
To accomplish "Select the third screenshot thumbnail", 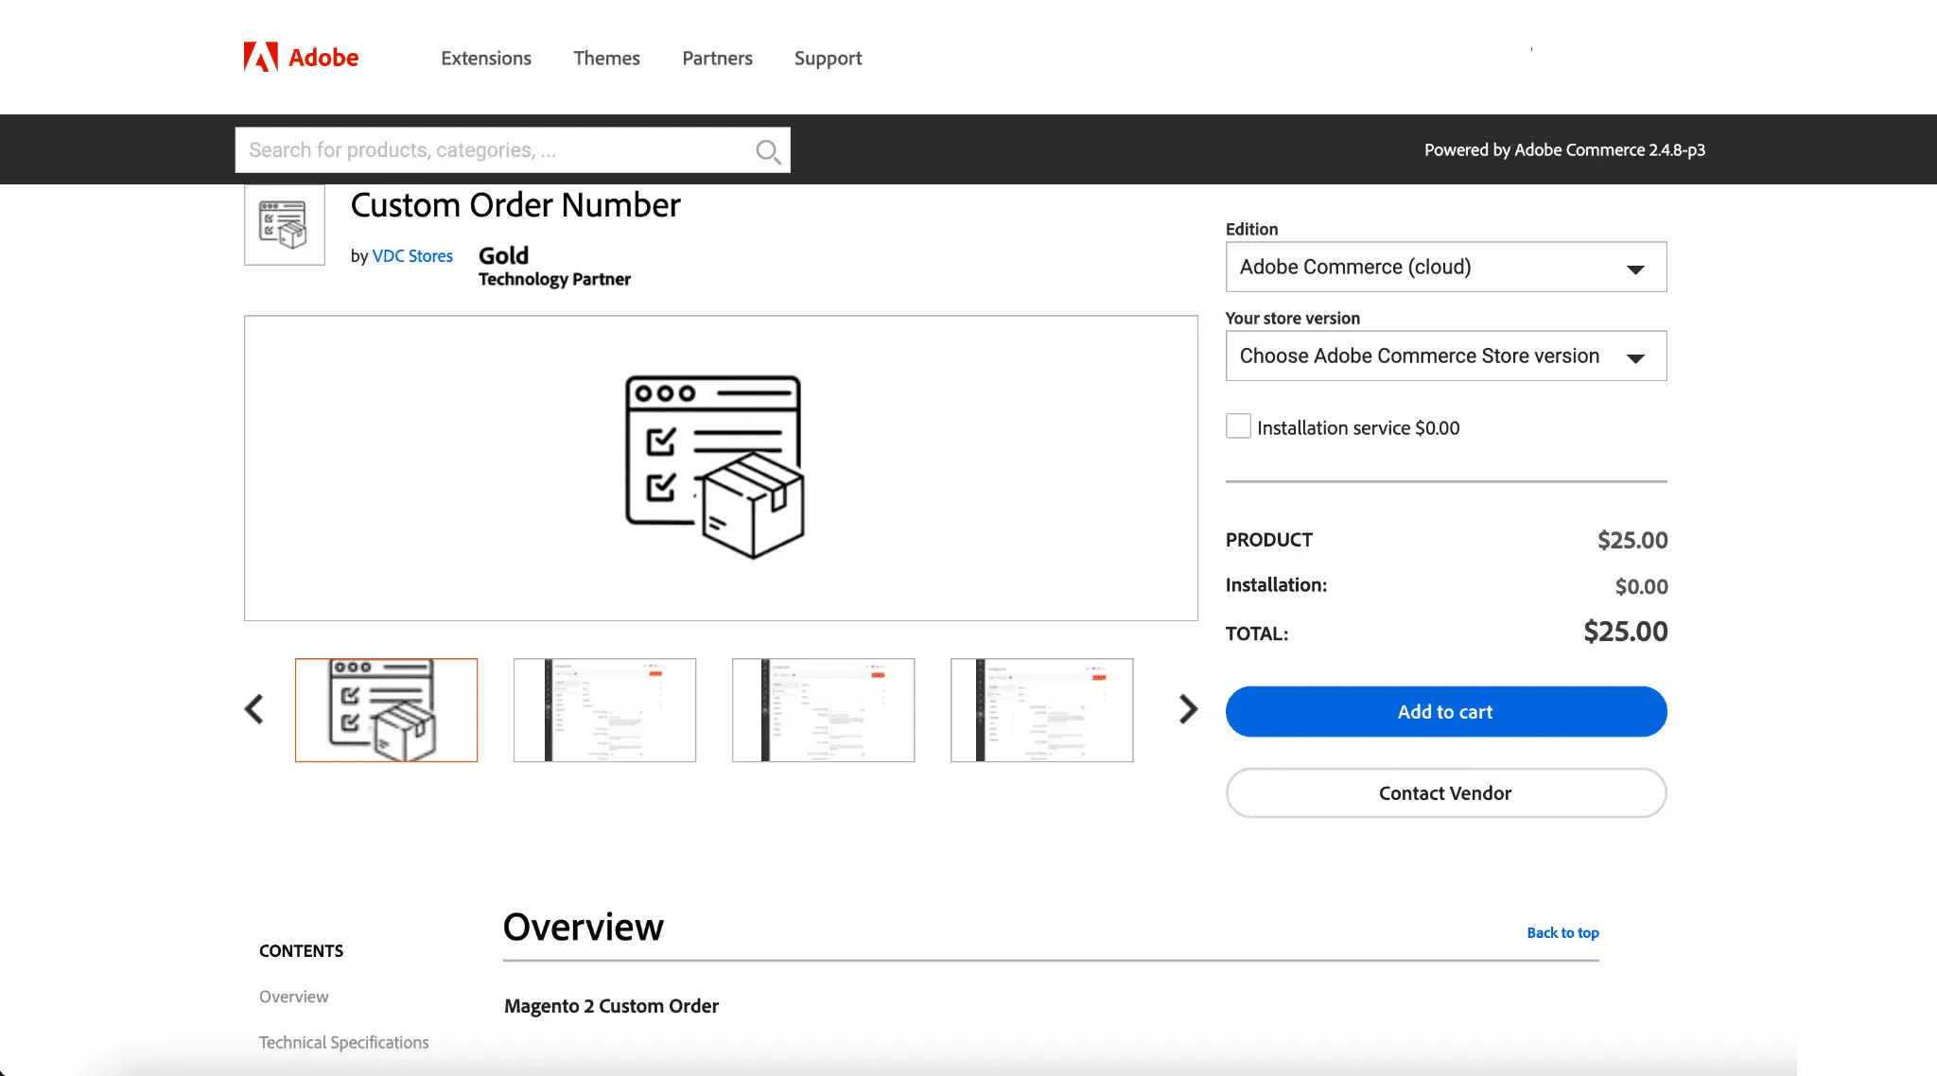I will (823, 710).
